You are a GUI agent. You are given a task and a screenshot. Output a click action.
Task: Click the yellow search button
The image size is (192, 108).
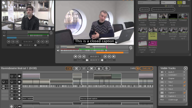click(179, 2)
